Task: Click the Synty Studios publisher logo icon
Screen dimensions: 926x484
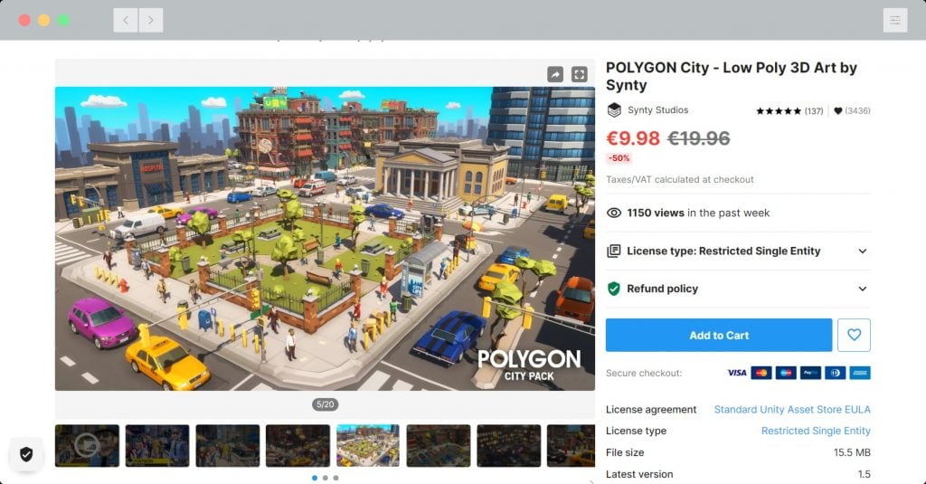Action: tap(614, 110)
